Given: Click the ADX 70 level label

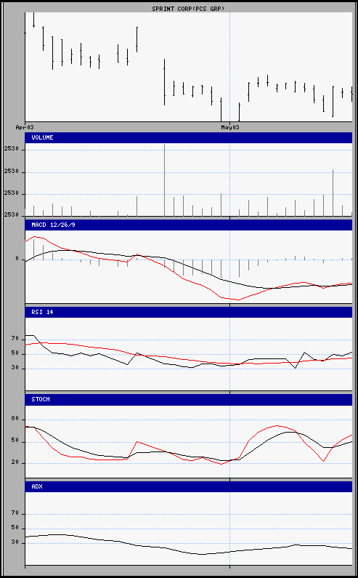Looking at the screenshot, I should click(15, 514).
